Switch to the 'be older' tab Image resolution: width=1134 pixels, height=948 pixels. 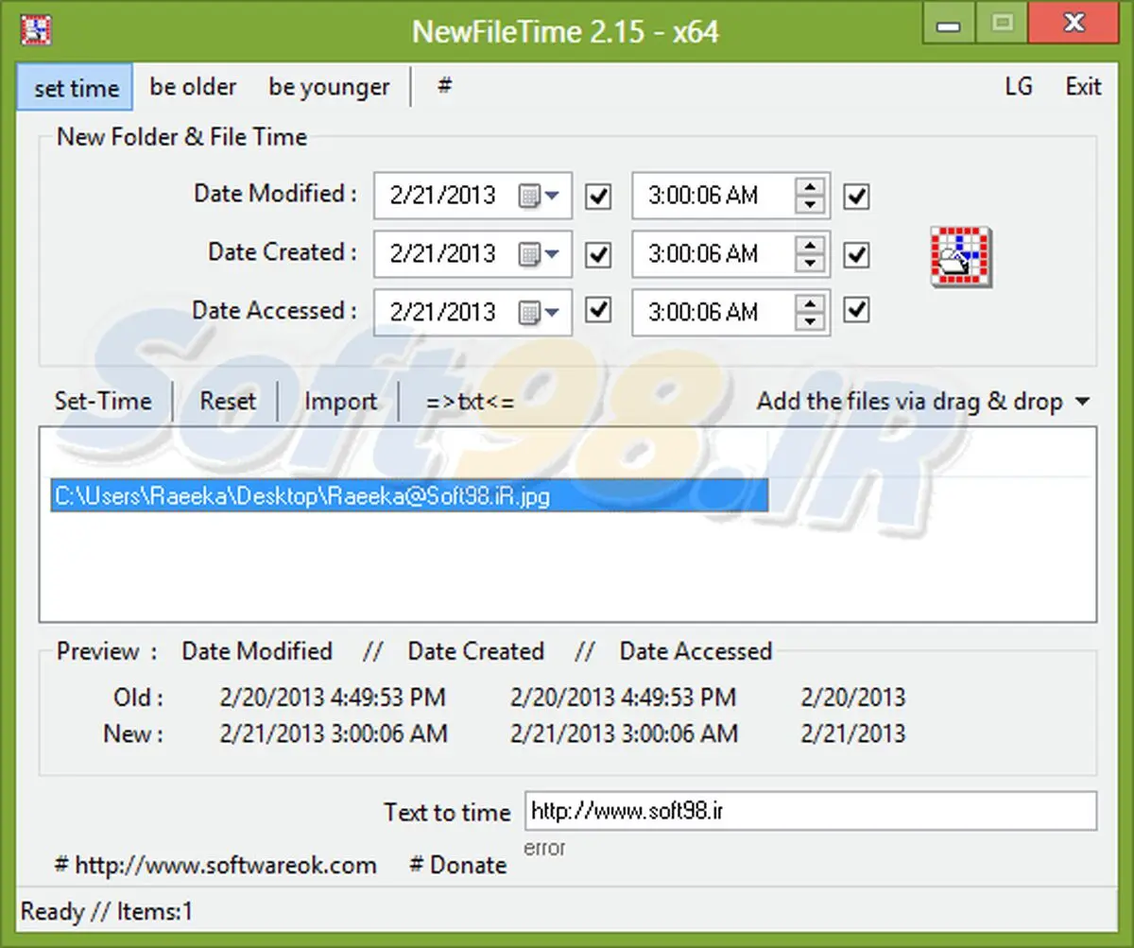coord(193,87)
